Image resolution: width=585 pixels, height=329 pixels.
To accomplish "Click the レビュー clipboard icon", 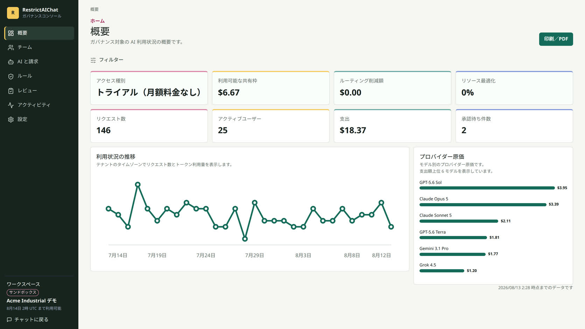I will point(11,91).
